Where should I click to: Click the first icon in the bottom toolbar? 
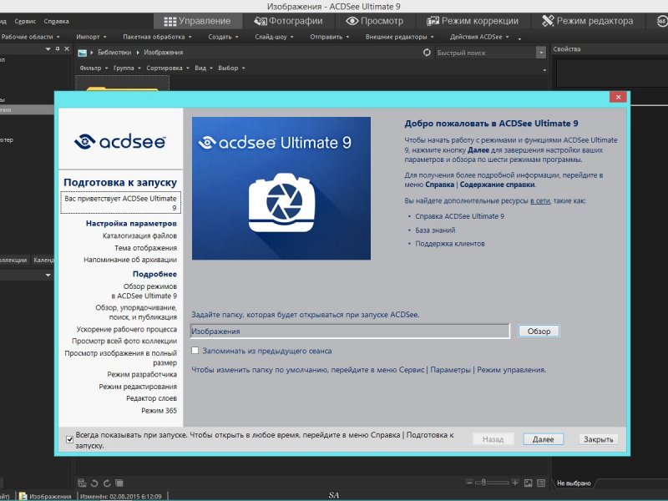click(82, 483)
